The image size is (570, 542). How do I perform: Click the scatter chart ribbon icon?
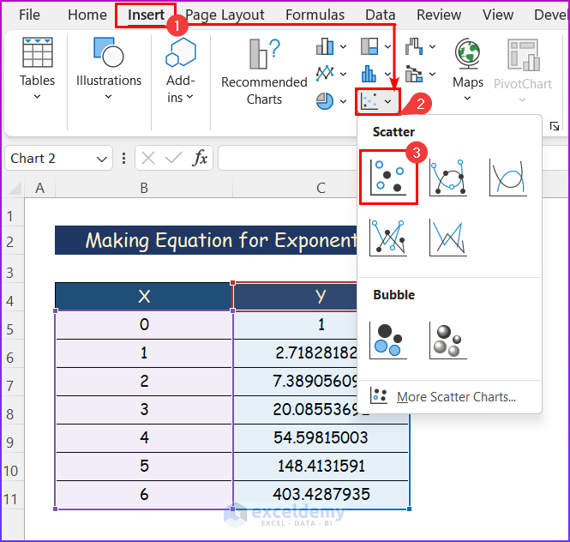(369, 101)
